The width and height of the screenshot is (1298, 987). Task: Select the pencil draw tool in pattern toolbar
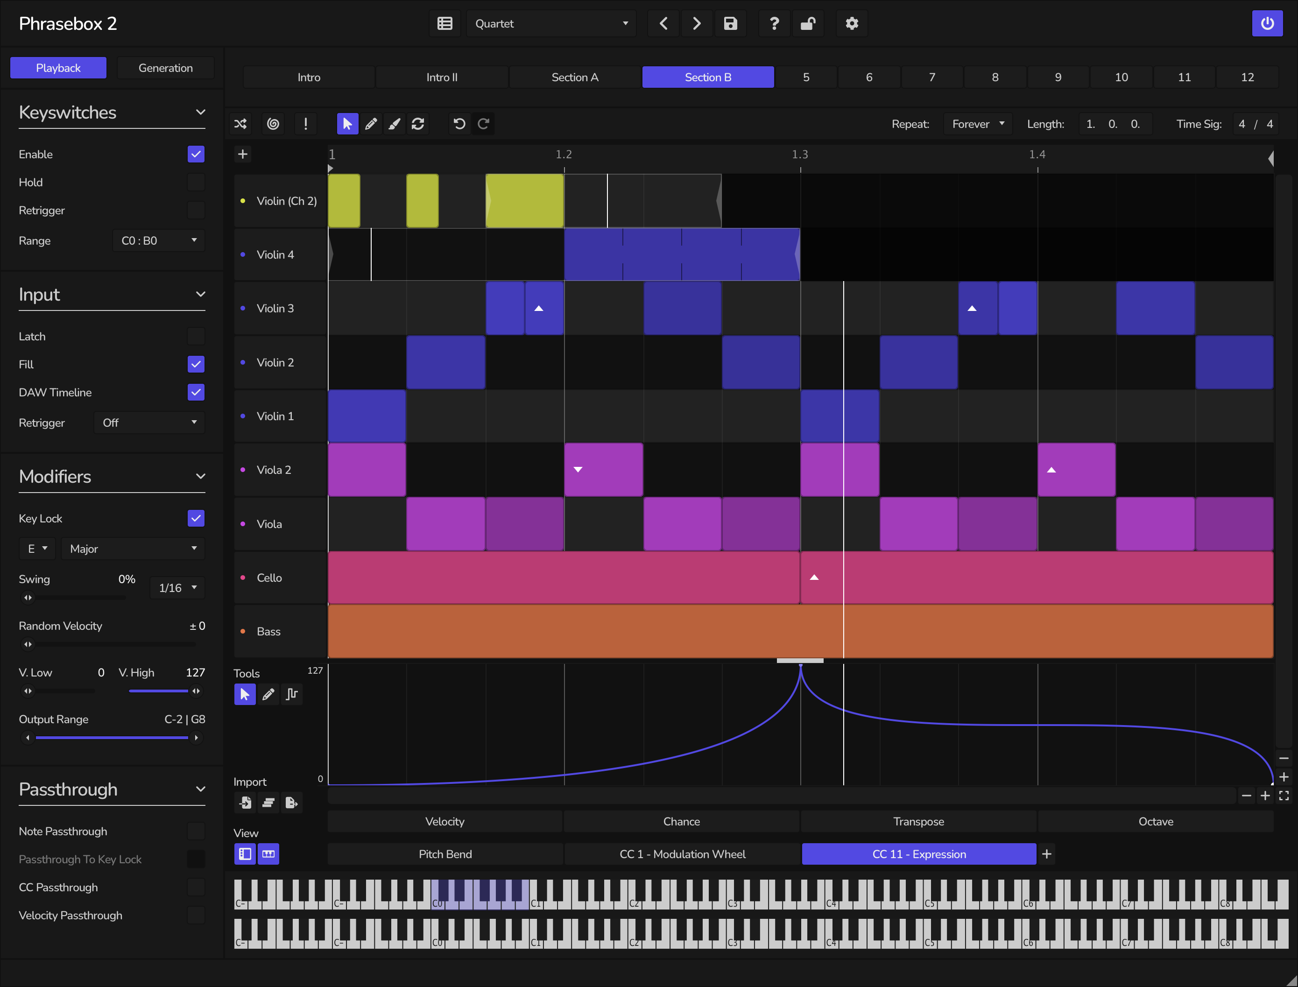[x=371, y=124]
